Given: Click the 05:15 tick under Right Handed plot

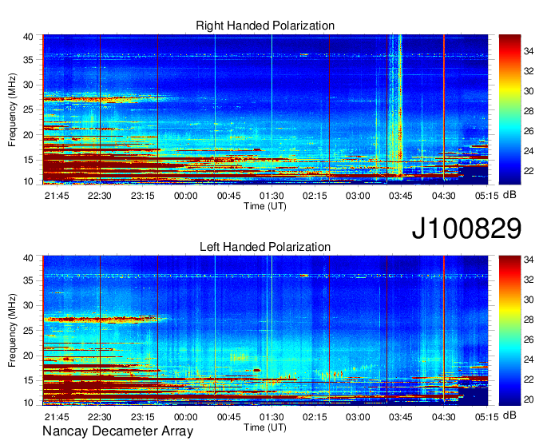Looking at the screenshot, I should [x=486, y=196].
